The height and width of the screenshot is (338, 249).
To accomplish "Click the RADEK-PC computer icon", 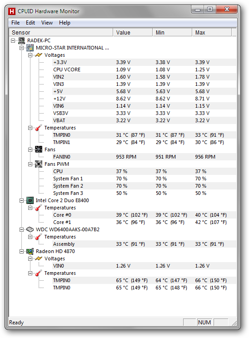I will [x=21, y=40].
